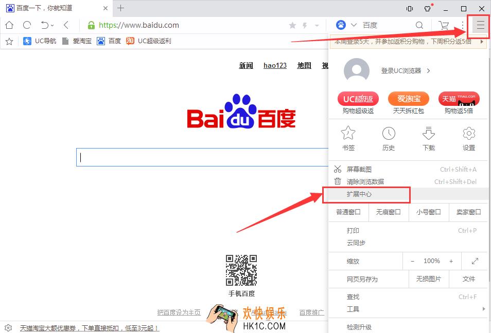Open a 无痕窗口 incognito window

[x=389, y=212]
